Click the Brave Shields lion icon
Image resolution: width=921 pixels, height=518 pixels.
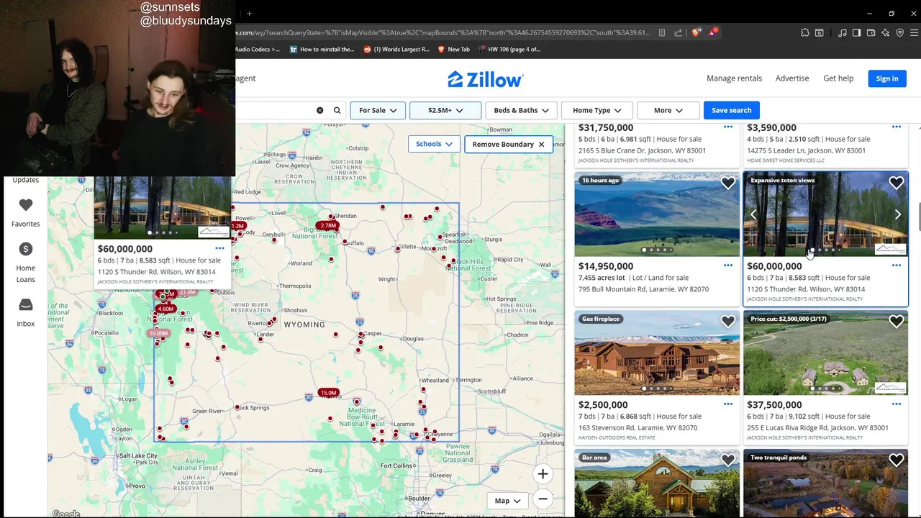coord(696,32)
